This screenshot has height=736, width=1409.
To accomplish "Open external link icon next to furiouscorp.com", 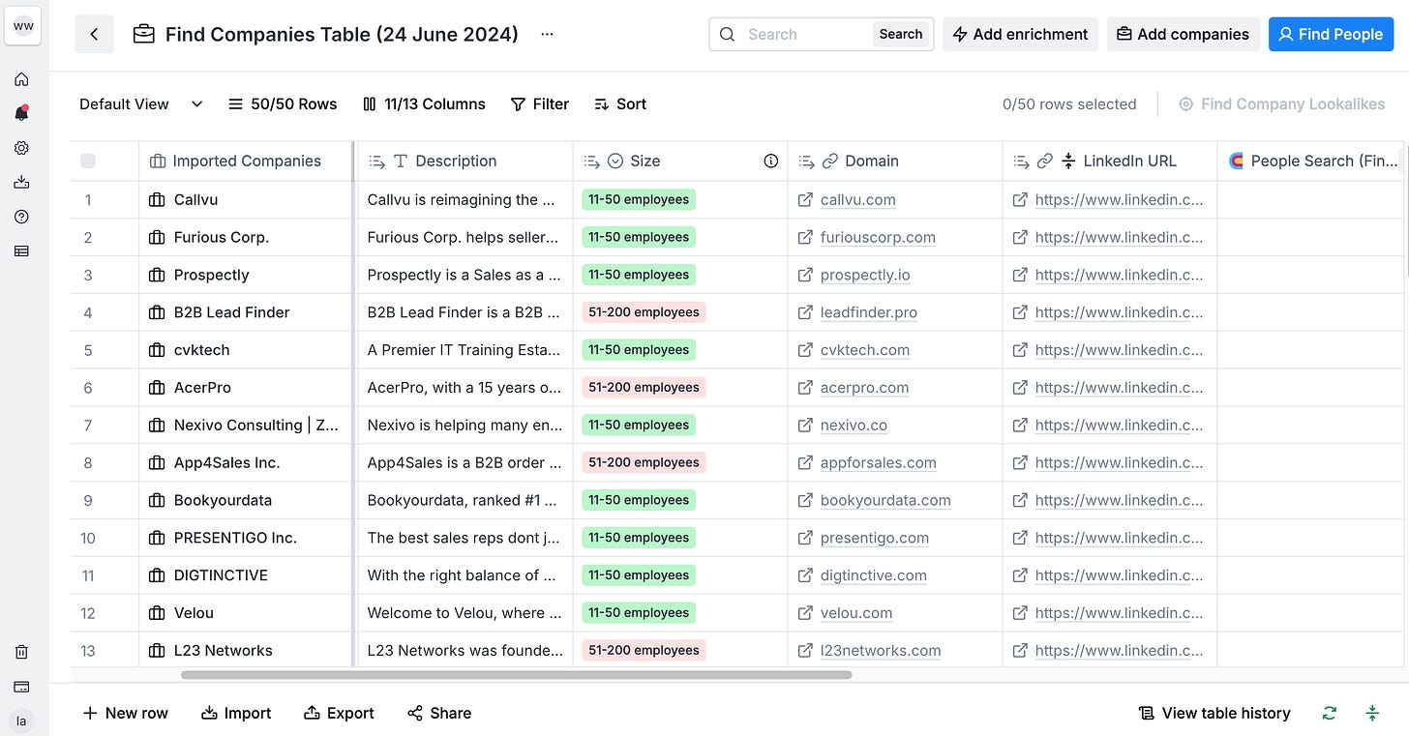I will pos(805,237).
